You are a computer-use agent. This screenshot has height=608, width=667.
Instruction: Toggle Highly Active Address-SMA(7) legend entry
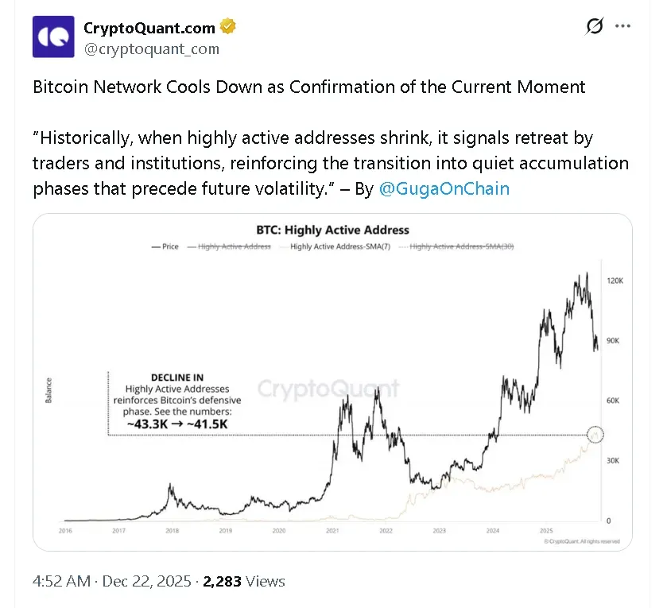point(339,247)
